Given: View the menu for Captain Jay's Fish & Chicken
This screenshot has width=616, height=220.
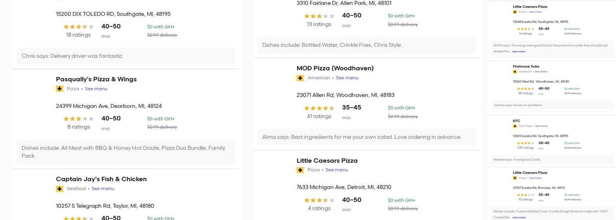Looking at the screenshot, I should point(103,189).
